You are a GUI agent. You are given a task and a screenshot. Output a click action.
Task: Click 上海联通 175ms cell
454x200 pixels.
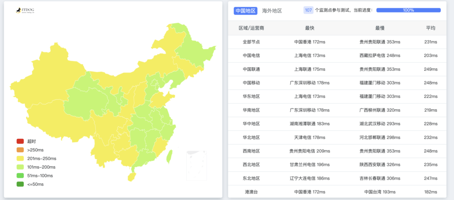point(309,69)
